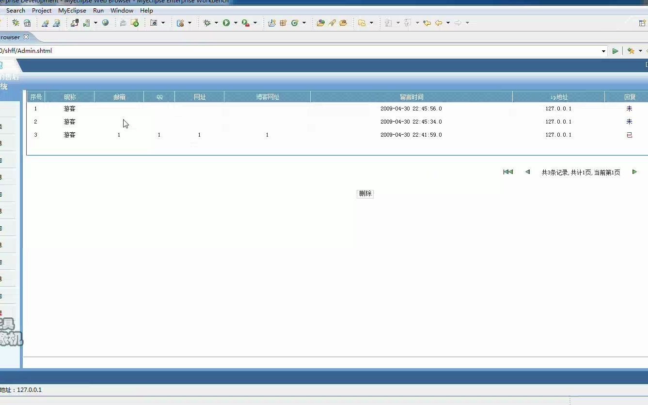
Task: Click the flashlight Search toolbar icon
Action: (x=332, y=23)
